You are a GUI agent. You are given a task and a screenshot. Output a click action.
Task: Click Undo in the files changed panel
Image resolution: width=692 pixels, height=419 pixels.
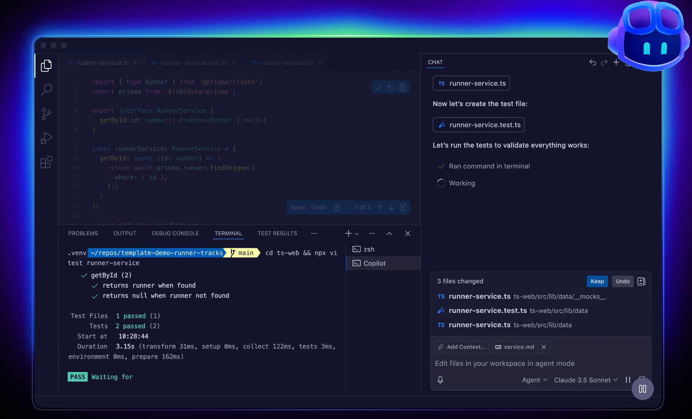622,281
